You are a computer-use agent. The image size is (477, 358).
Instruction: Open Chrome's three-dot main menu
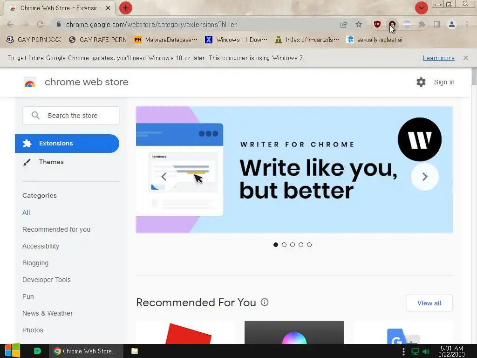coord(467,24)
